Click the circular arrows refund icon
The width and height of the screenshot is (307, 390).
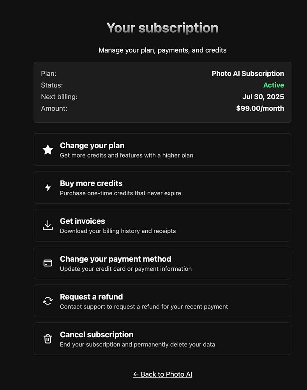pos(48,301)
